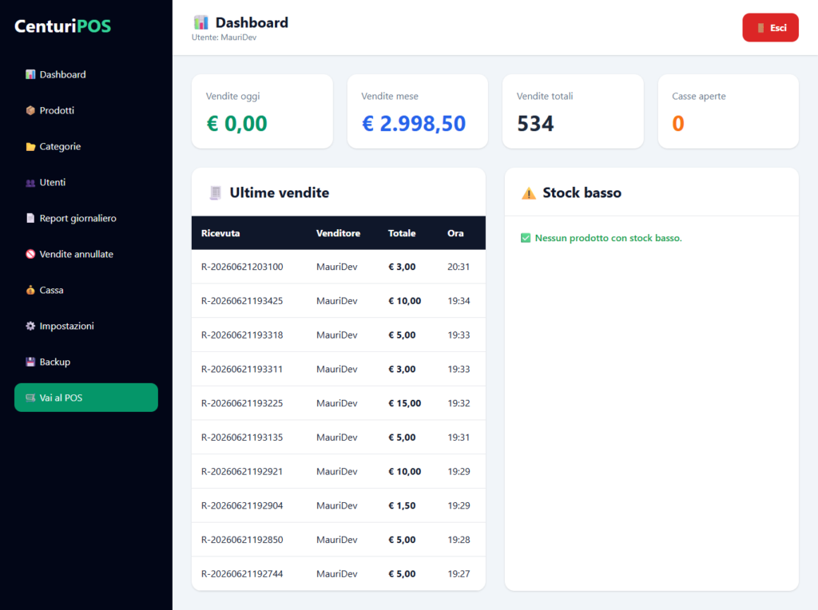Click the CenturiPOS logo
Image resolution: width=818 pixels, height=610 pixels.
point(62,26)
